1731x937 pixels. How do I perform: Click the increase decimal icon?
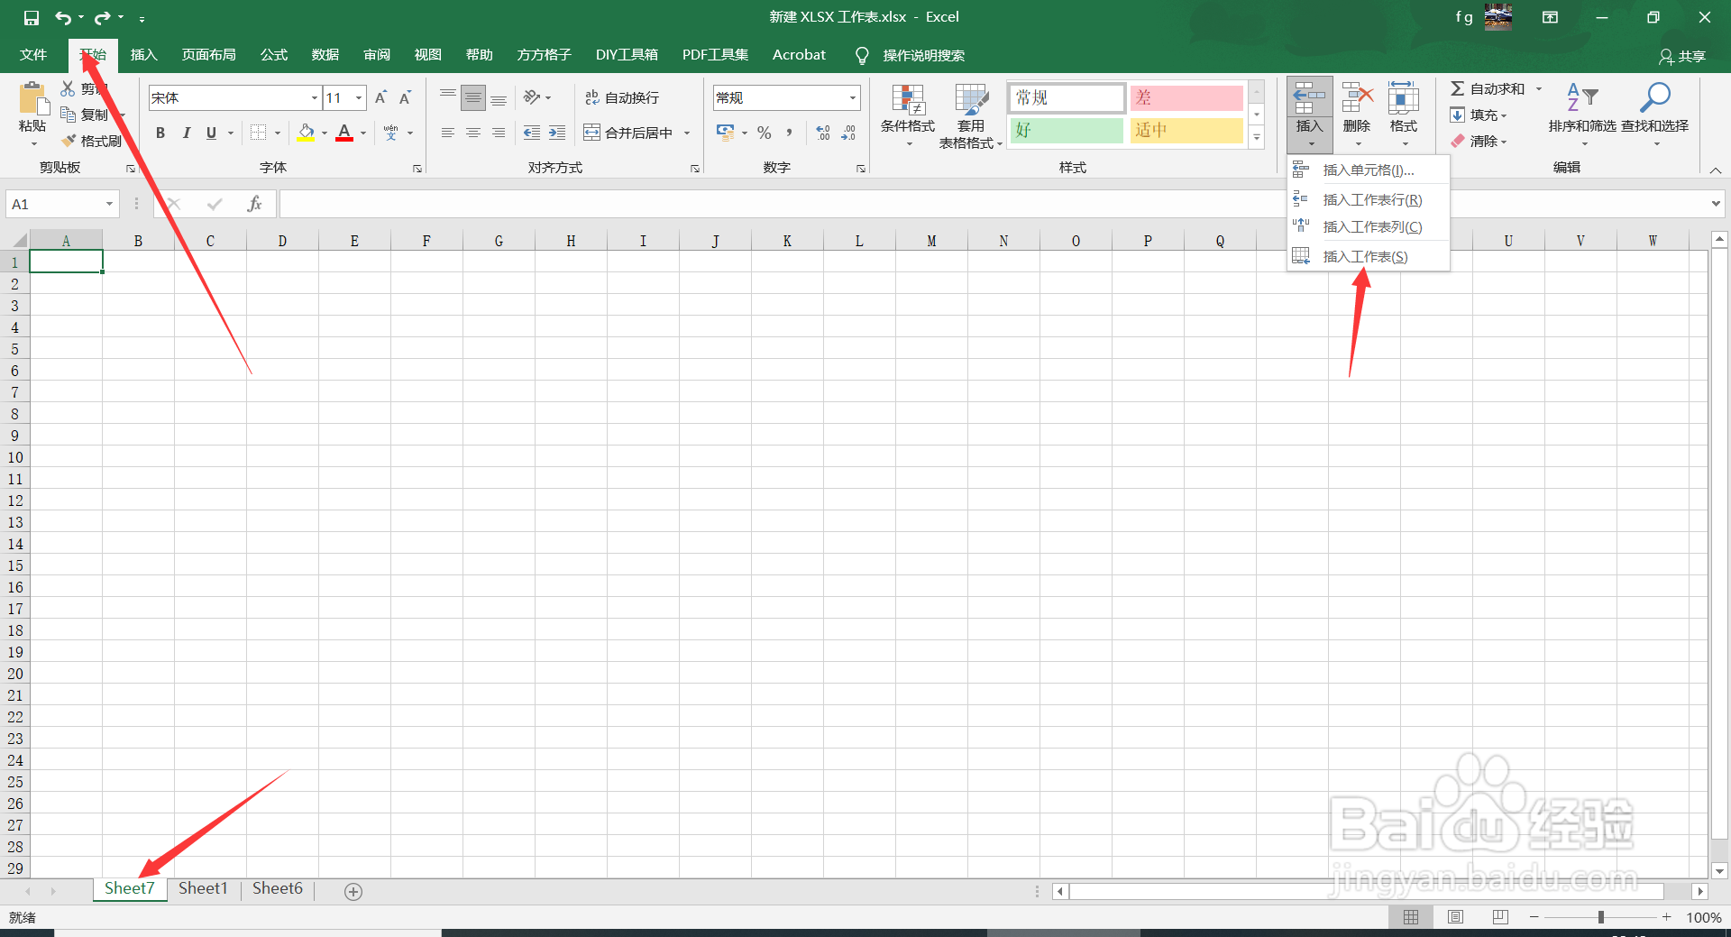(823, 133)
